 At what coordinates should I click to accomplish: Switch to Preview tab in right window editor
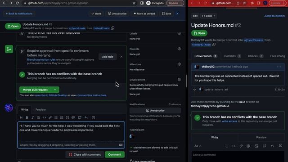point(261,137)
